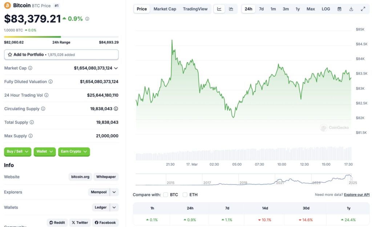Enable the BTC compare checkbox
Image resolution: width=372 pixels, height=227 pixels.
[x=165, y=195]
